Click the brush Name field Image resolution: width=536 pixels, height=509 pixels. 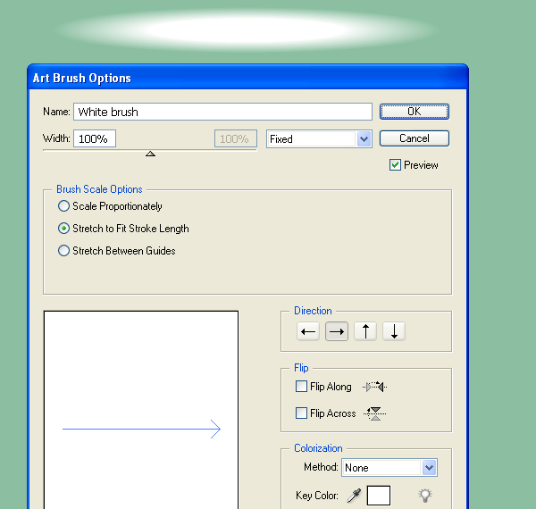[x=222, y=112]
